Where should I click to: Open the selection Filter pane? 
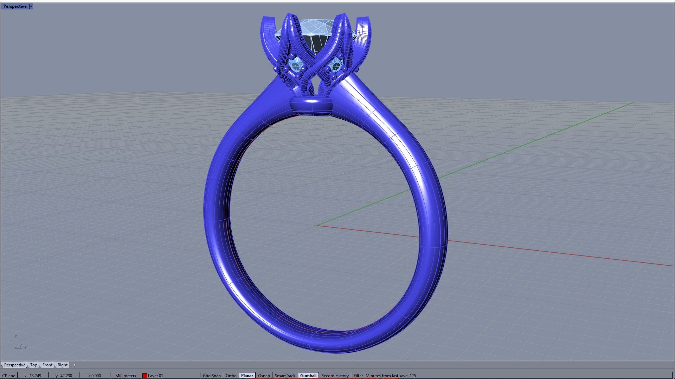(x=358, y=375)
